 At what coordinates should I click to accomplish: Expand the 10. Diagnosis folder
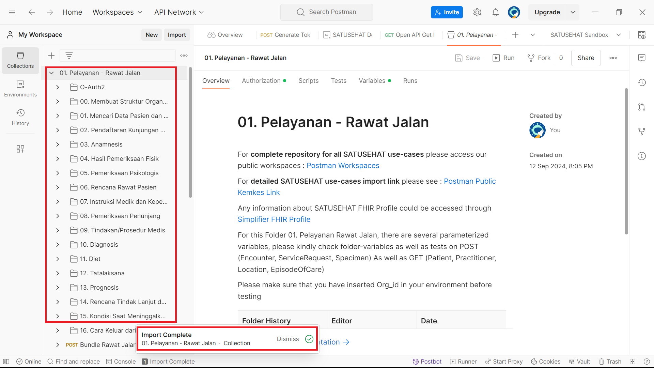(x=58, y=245)
